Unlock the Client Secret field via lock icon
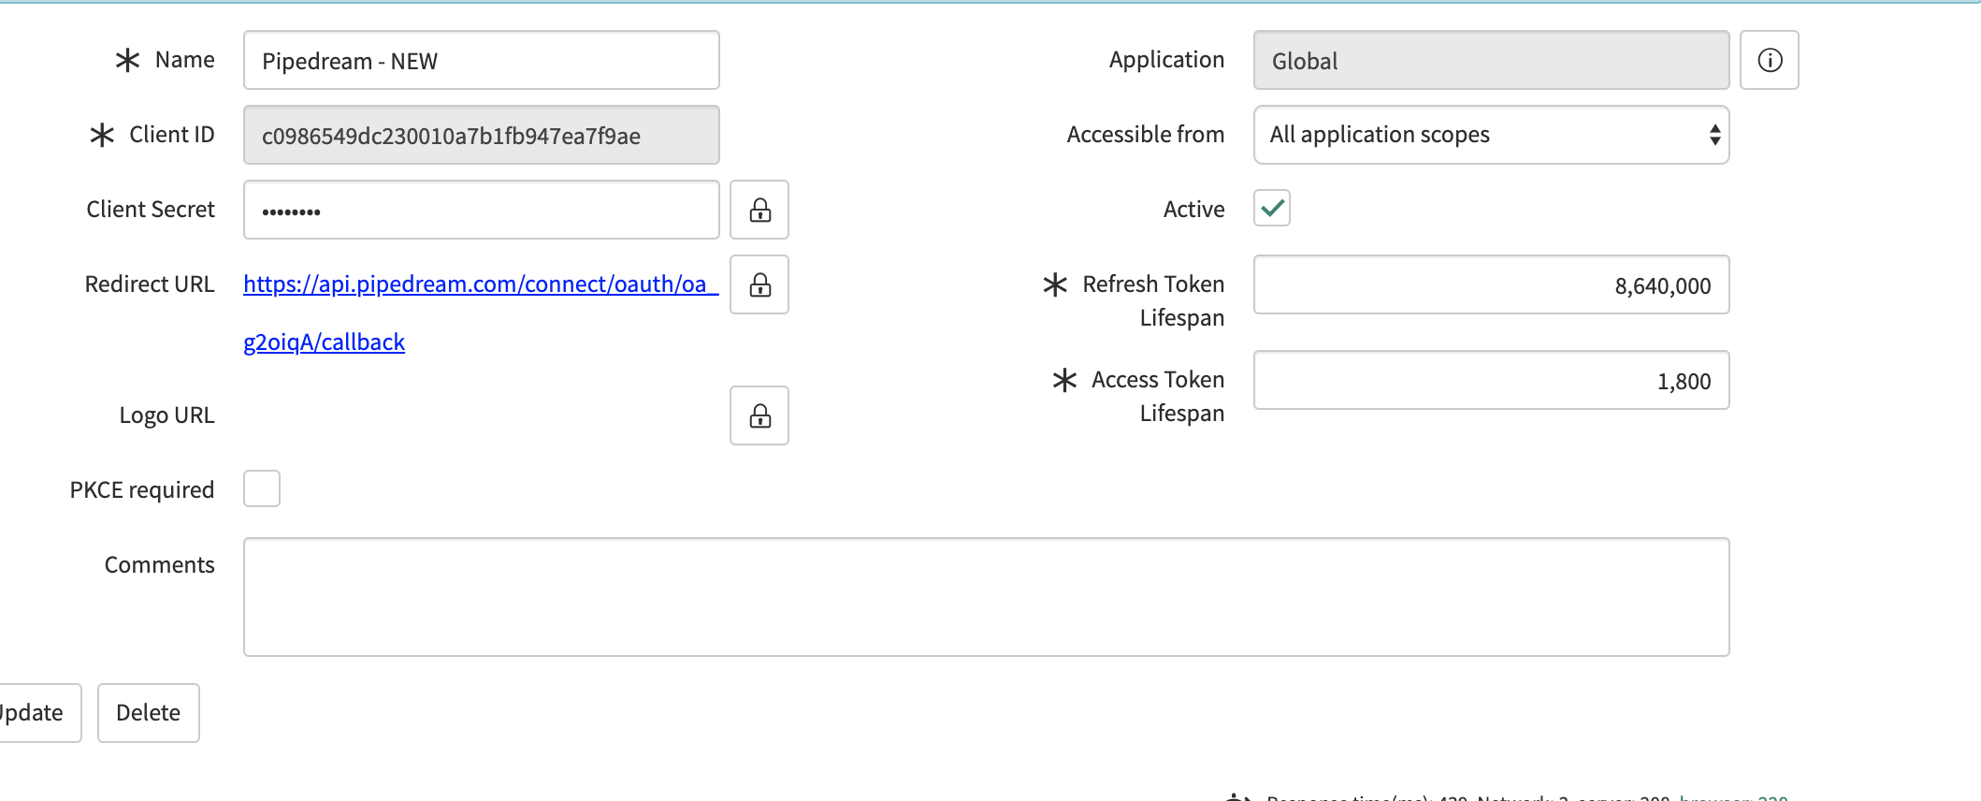 pyautogui.click(x=759, y=210)
